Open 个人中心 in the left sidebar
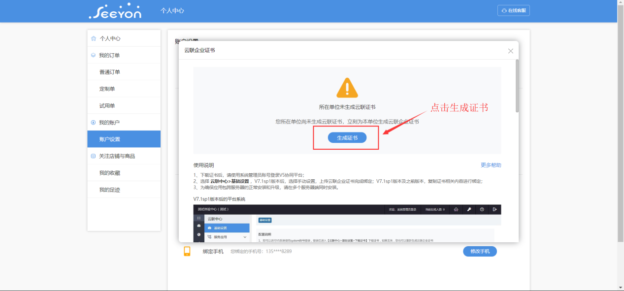 coord(124,38)
